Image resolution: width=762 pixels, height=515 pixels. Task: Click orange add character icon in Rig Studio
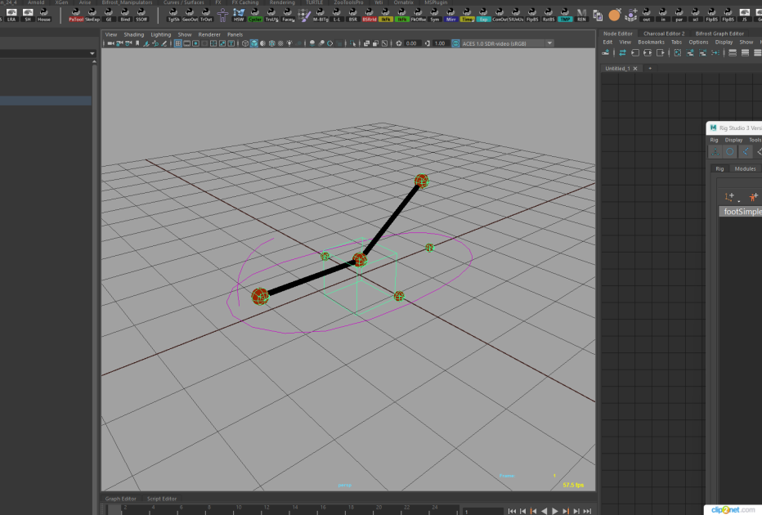pyautogui.click(x=753, y=197)
